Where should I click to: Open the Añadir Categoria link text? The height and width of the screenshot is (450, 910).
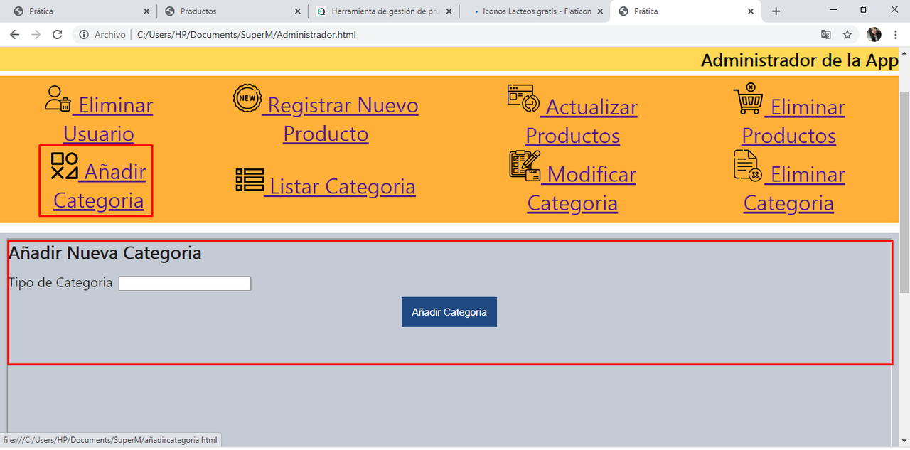click(x=99, y=186)
